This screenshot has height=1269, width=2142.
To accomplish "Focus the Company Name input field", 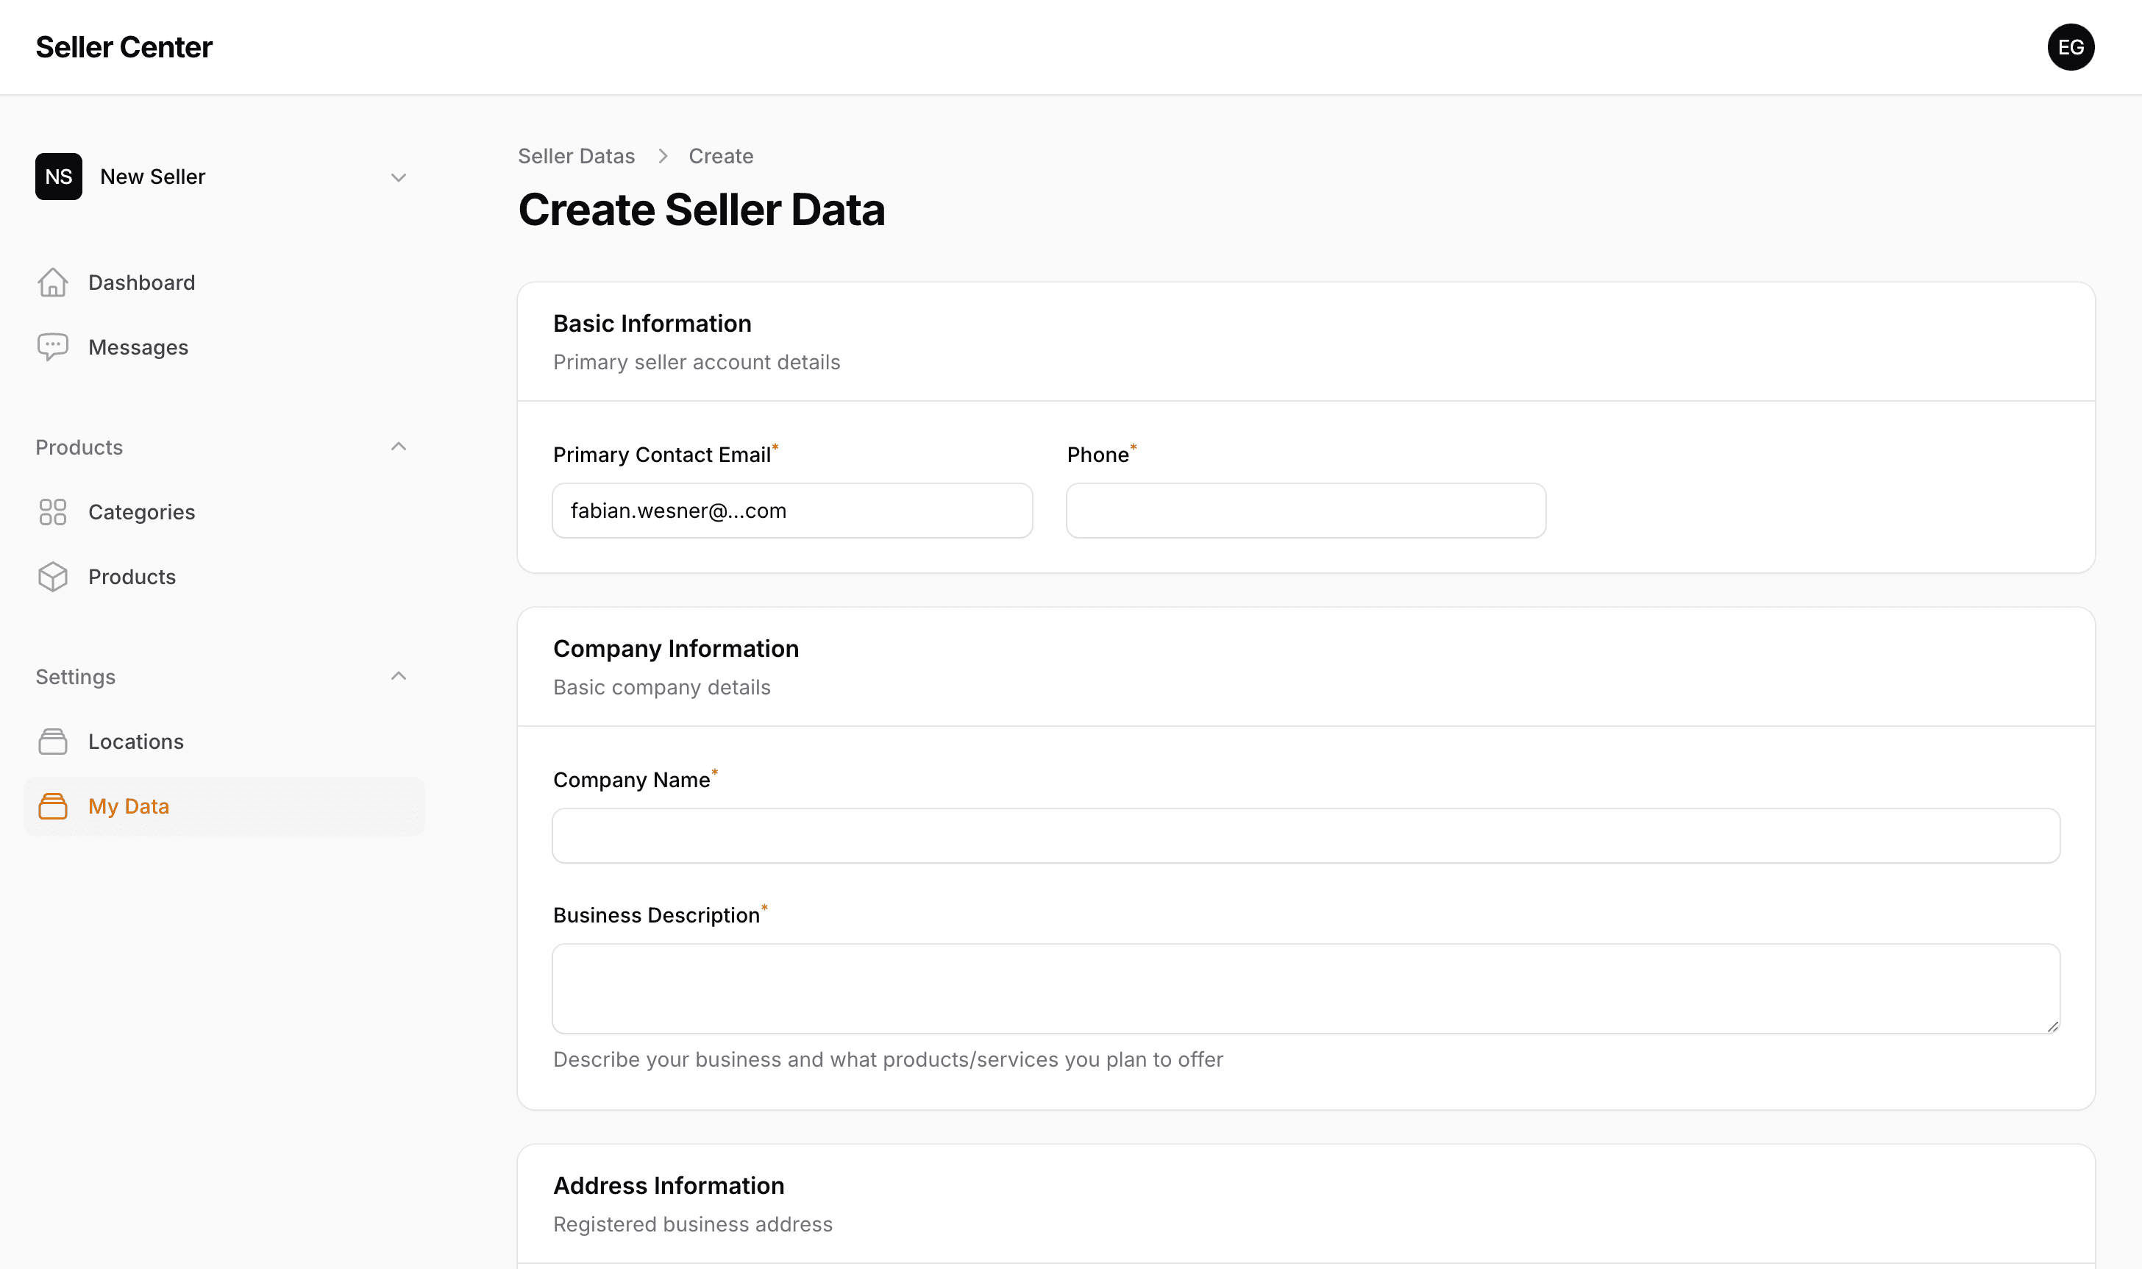I will 1305,836.
